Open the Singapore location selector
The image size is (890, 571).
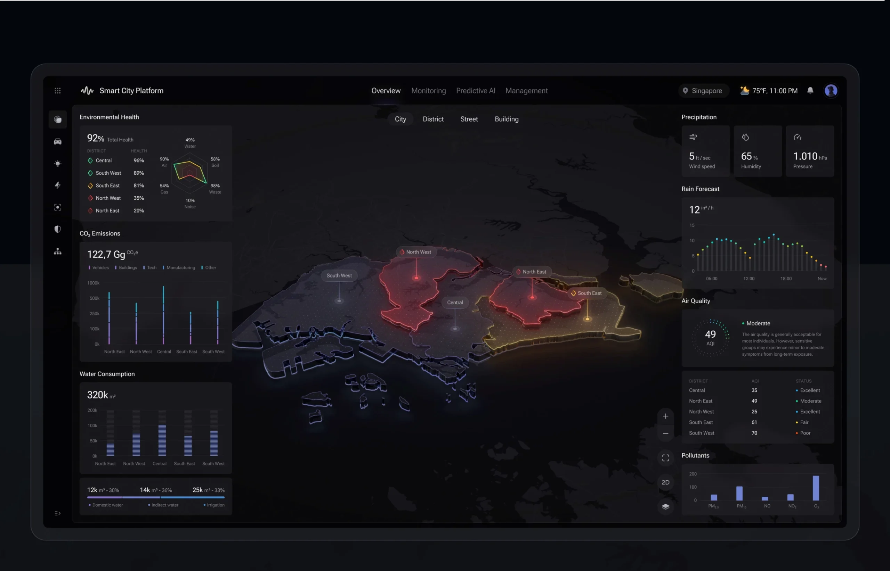pyautogui.click(x=703, y=90)
